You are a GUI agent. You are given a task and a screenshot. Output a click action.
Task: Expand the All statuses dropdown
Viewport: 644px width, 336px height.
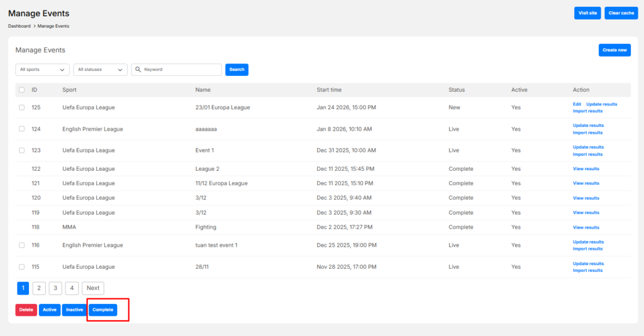tap(100, 70)
